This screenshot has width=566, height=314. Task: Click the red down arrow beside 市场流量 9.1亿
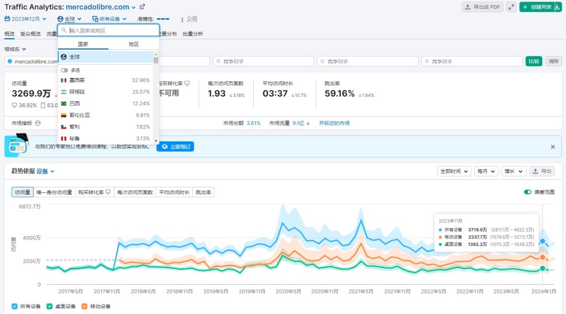pyautogui.click(x=308, y=123)
